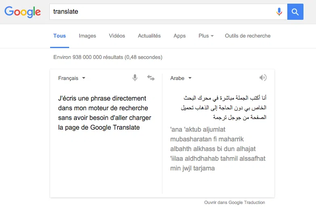Screen dimensions: 316x208
Task: Swap the Français and Arabe languages
Action: [151, 78]
